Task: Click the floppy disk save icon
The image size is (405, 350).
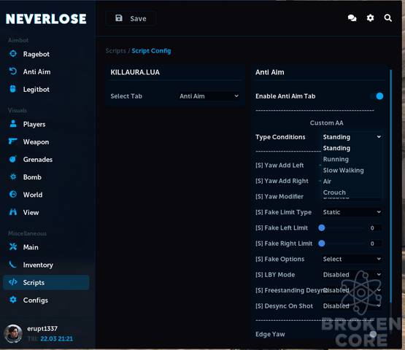Action: tap(119, 18)
